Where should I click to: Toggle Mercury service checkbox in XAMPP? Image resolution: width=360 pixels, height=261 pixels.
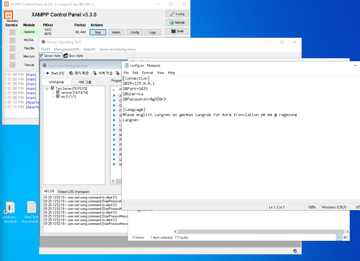(12, 57)
